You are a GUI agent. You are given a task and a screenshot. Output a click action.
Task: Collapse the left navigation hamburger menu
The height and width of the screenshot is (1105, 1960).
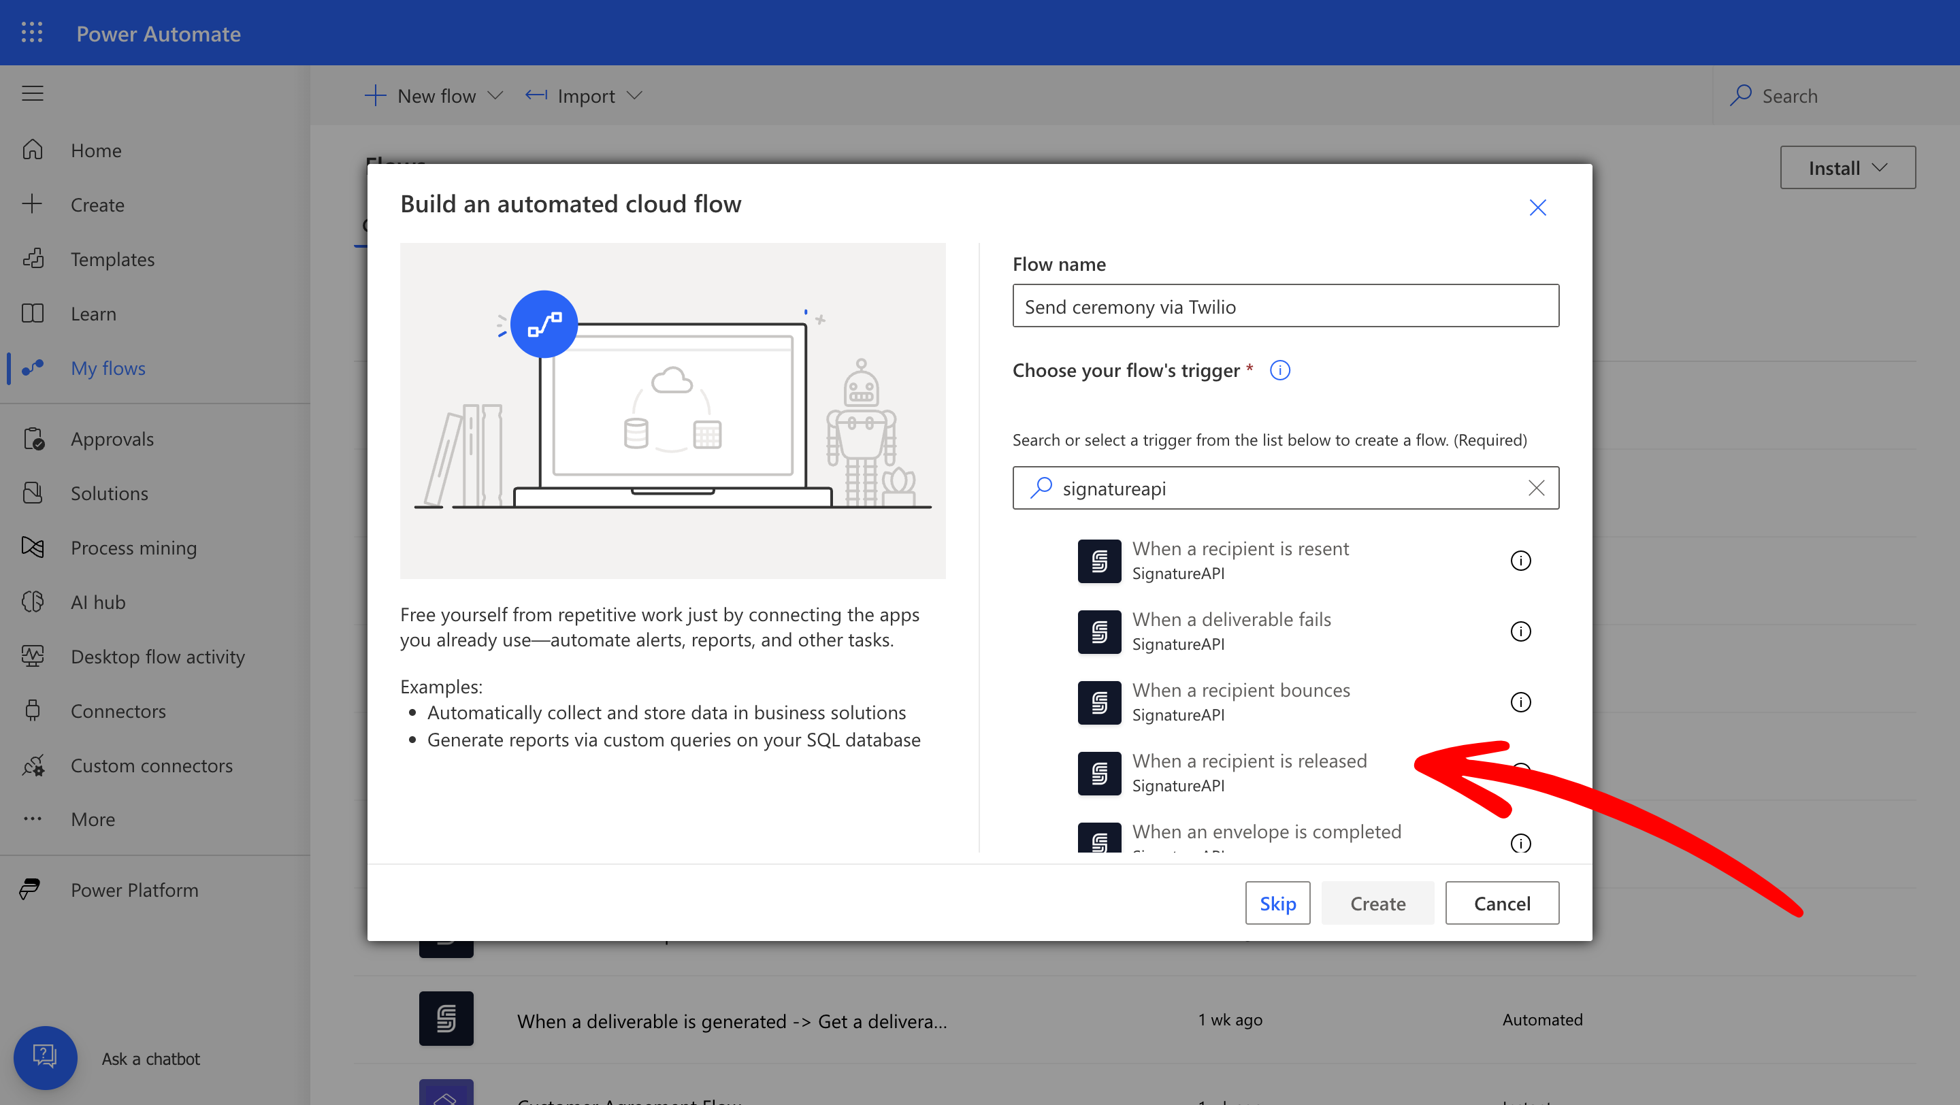coord(32,93)
